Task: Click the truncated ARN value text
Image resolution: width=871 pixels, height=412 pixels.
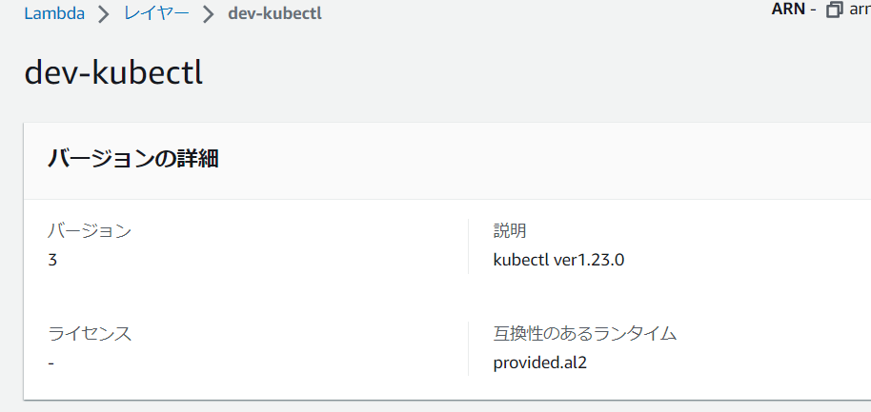Action: [859, 10]
